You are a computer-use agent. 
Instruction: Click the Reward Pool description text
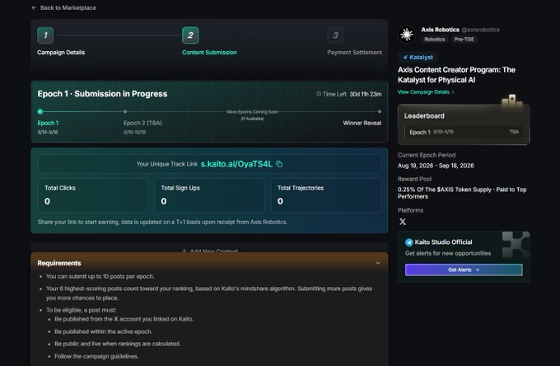coord(462,193)
